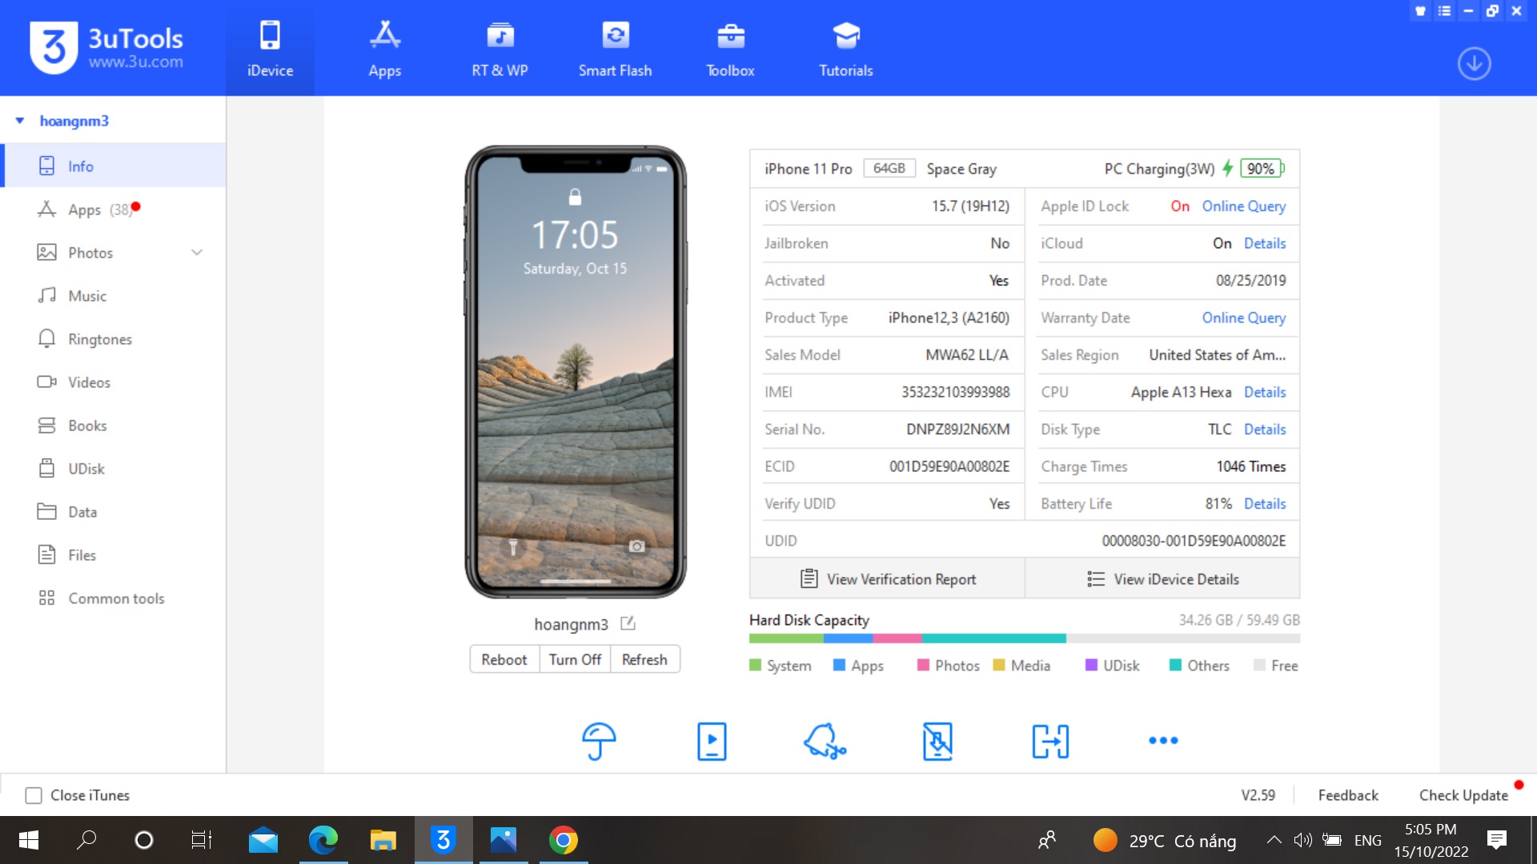
Task: Click View Verification Report button
Action: point(887,579)
